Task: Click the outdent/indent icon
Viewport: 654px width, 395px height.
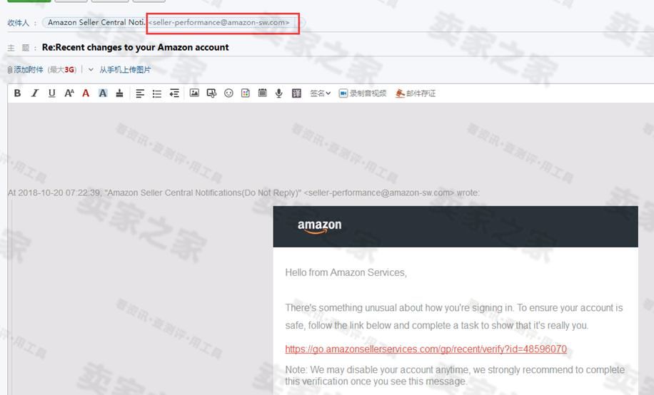Action: click(174, 93)
